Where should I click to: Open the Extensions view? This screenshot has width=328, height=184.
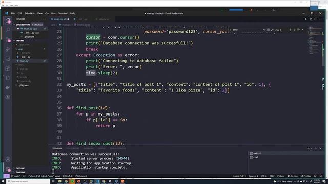point(8,68)
